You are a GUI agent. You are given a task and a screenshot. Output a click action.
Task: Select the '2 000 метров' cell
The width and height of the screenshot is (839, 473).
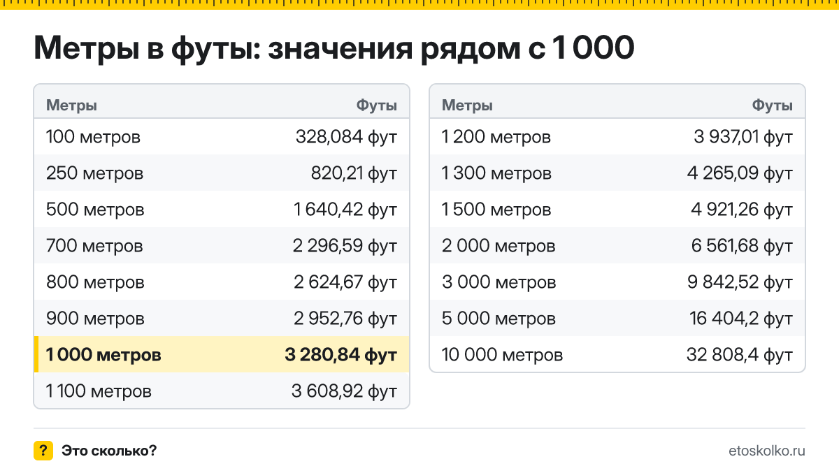(x=499, y=246)
